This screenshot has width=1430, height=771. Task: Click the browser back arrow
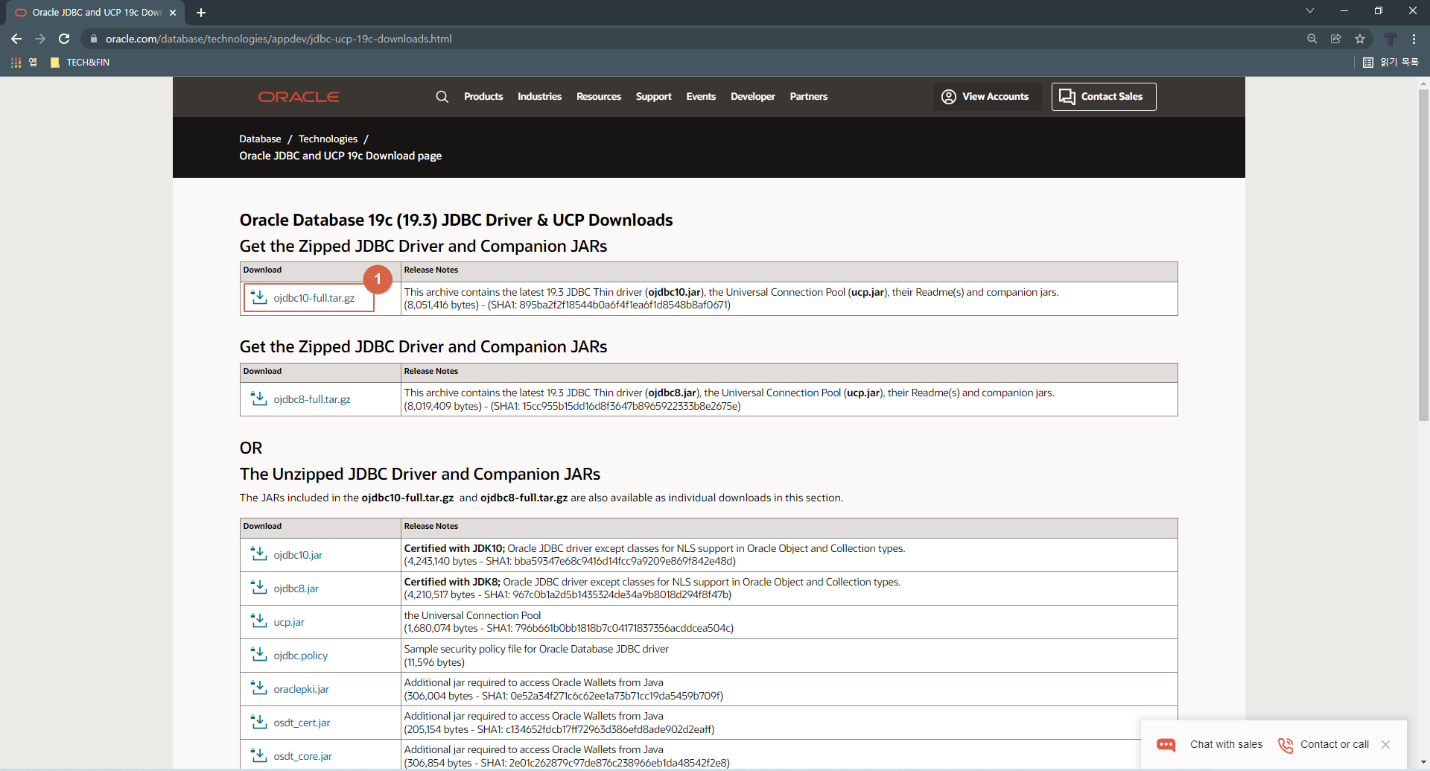click(16, 39)
